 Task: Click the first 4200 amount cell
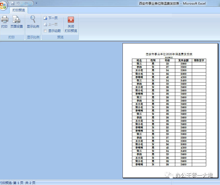click(183, 77)
